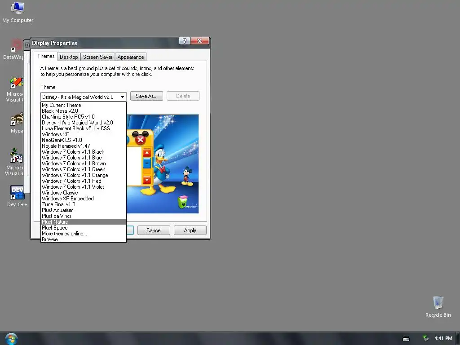
Task: Select NeoGeniX LS v1.0 theme
Action: [x=83, y=140]
